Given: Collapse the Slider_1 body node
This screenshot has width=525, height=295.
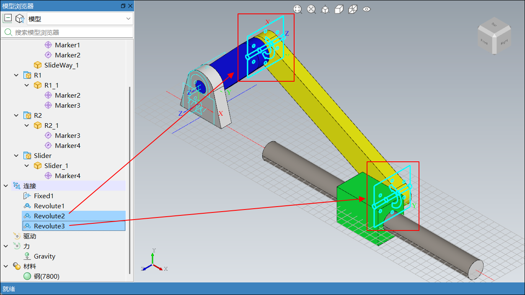Looking at the screenshot, I should click(27, 166).
